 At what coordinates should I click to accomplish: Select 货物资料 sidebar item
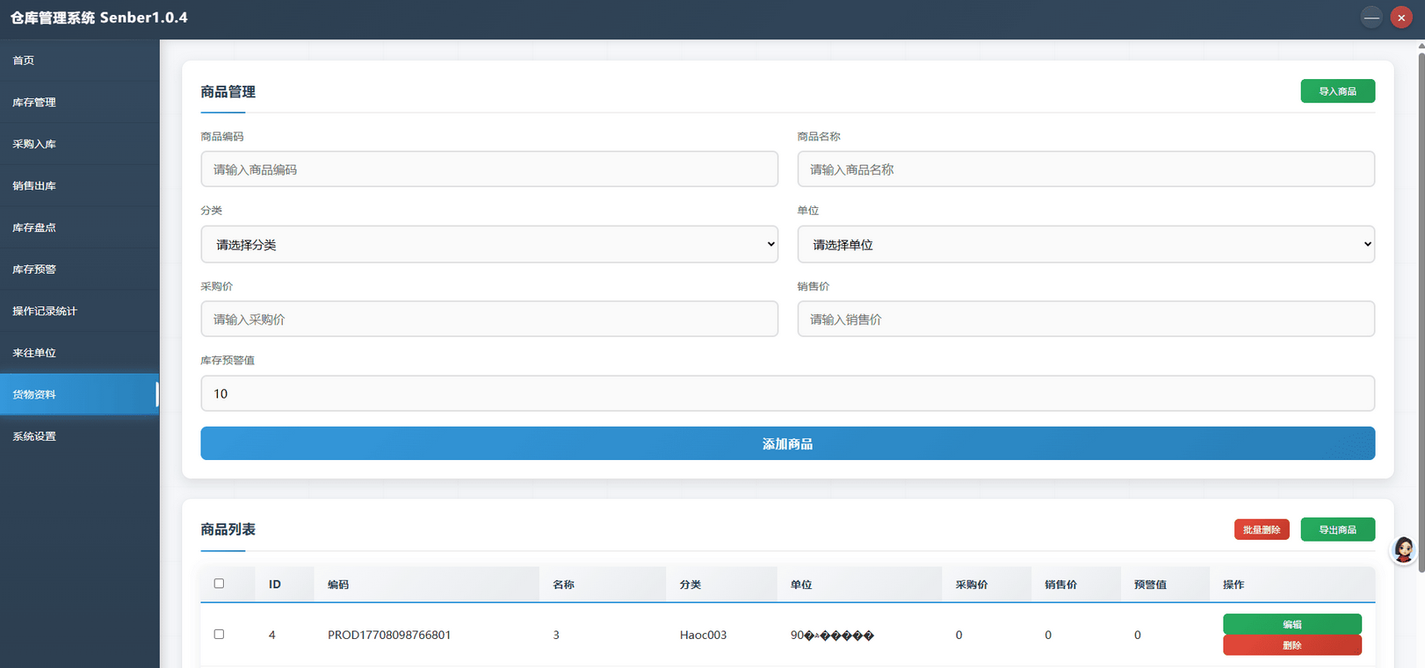tap(79, 394)
